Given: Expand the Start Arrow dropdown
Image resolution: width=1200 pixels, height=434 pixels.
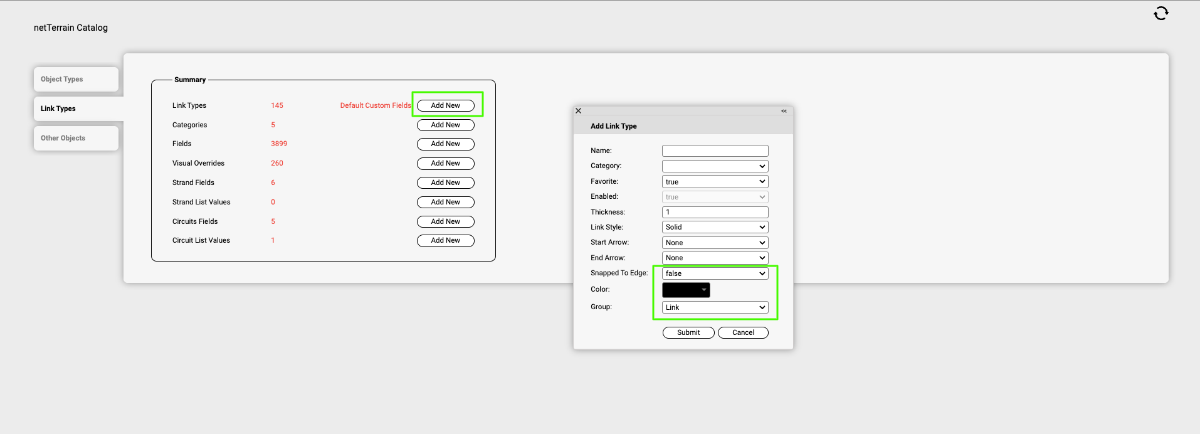Looking at the screenshot, I should pyautogui.click(x=715, y=243).
